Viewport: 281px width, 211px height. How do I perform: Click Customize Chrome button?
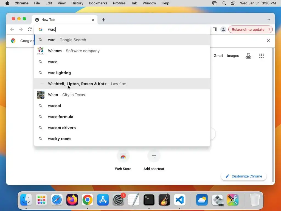[x=244, y=176]
